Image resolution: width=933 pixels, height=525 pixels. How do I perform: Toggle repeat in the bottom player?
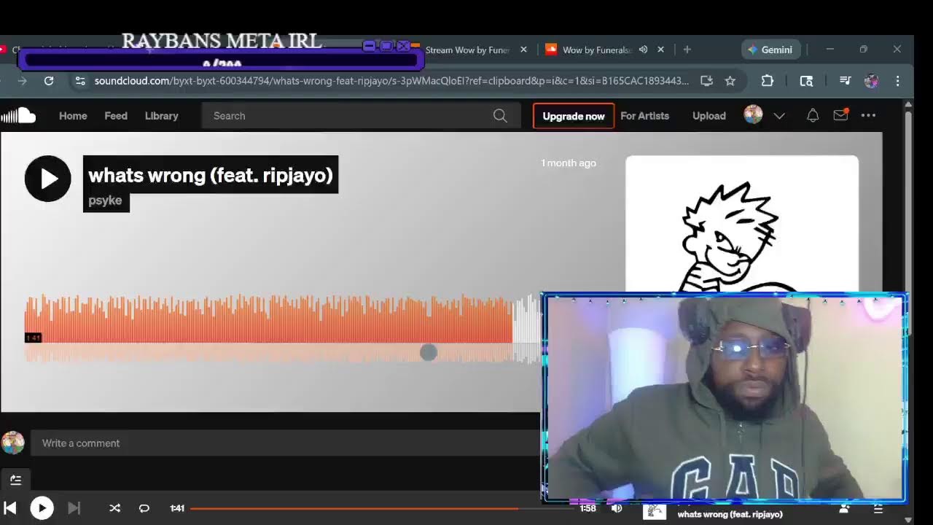click(144, 508)
